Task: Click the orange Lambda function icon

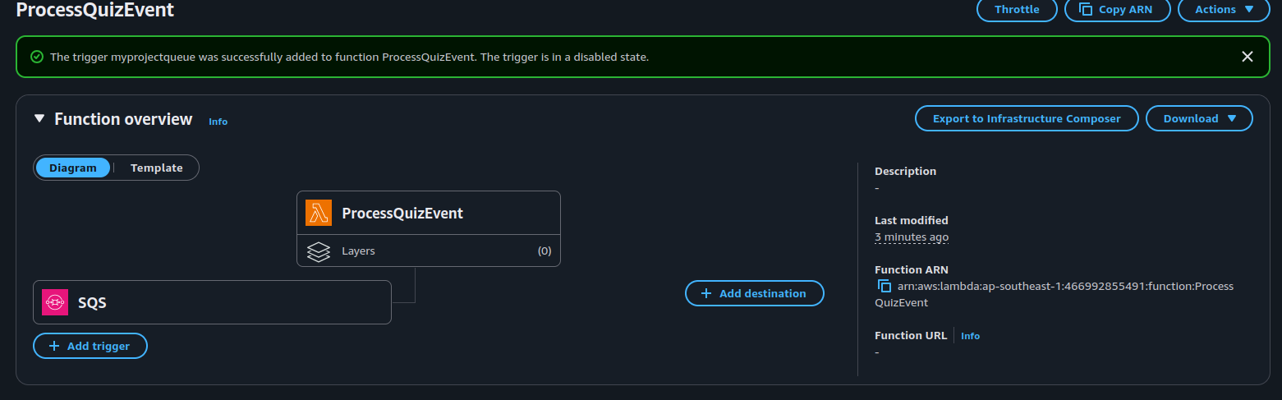Action: coord(318,214)
